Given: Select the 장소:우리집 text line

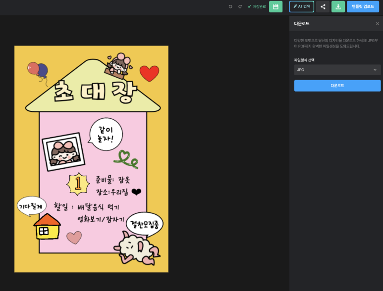Looking at the screenshot, I should tap(112, 192).
